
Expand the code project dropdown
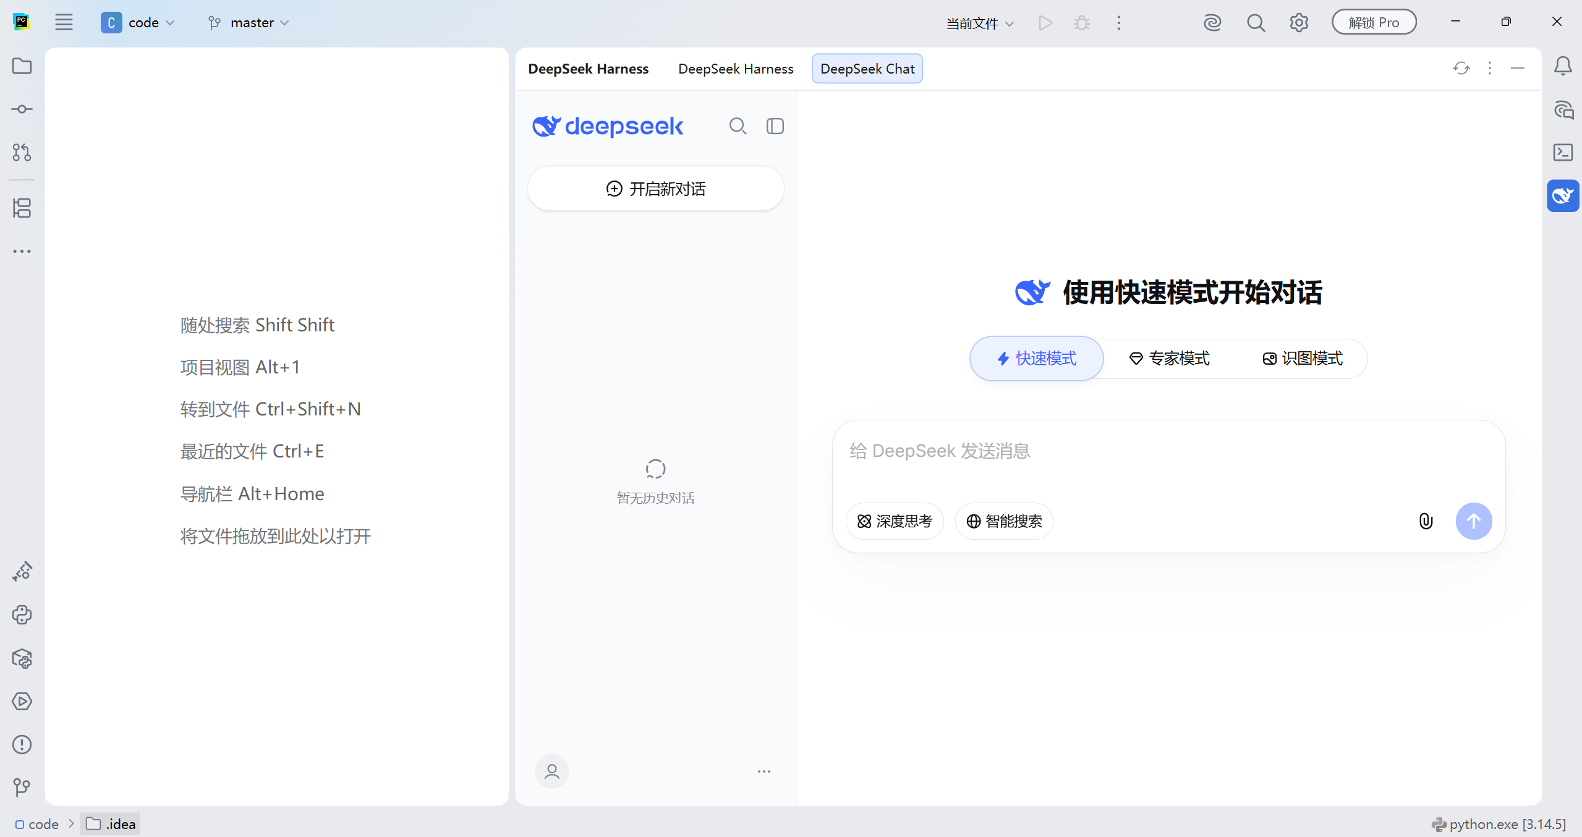[138, 23]
